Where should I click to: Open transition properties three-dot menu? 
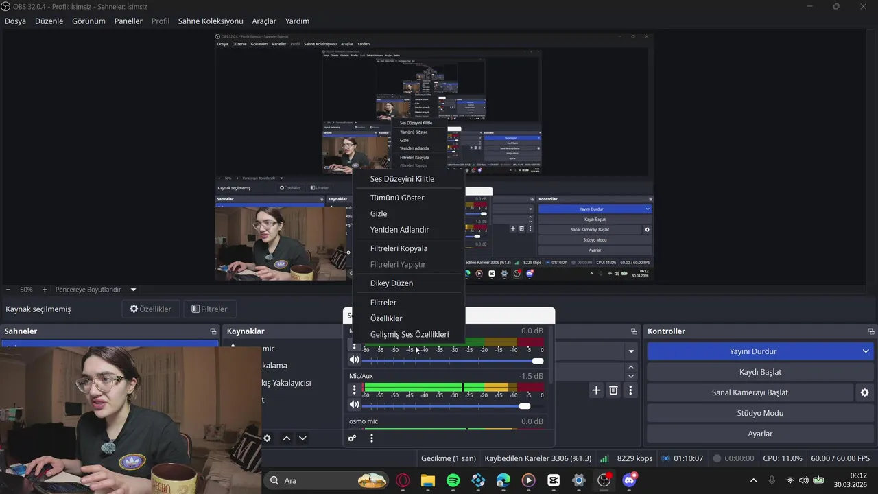(x=630, y=390)
